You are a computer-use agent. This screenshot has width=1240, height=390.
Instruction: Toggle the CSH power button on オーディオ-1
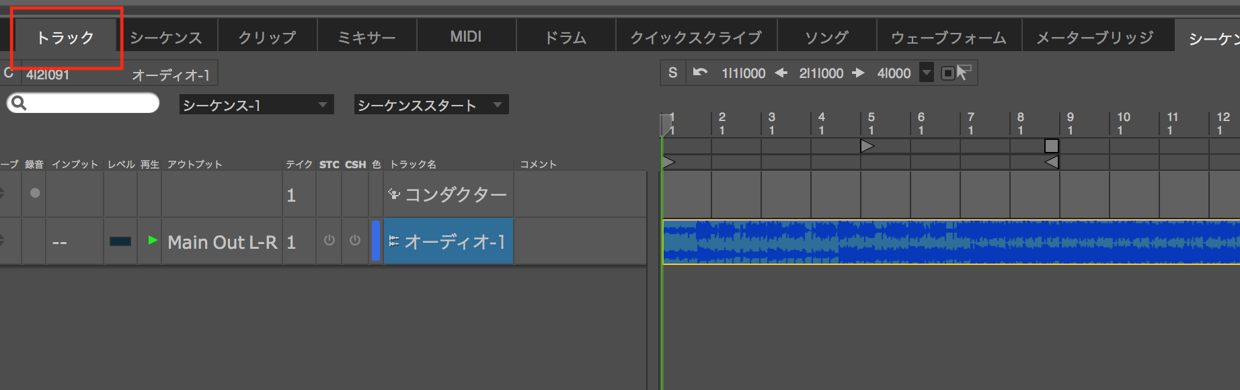pos(355,241)
